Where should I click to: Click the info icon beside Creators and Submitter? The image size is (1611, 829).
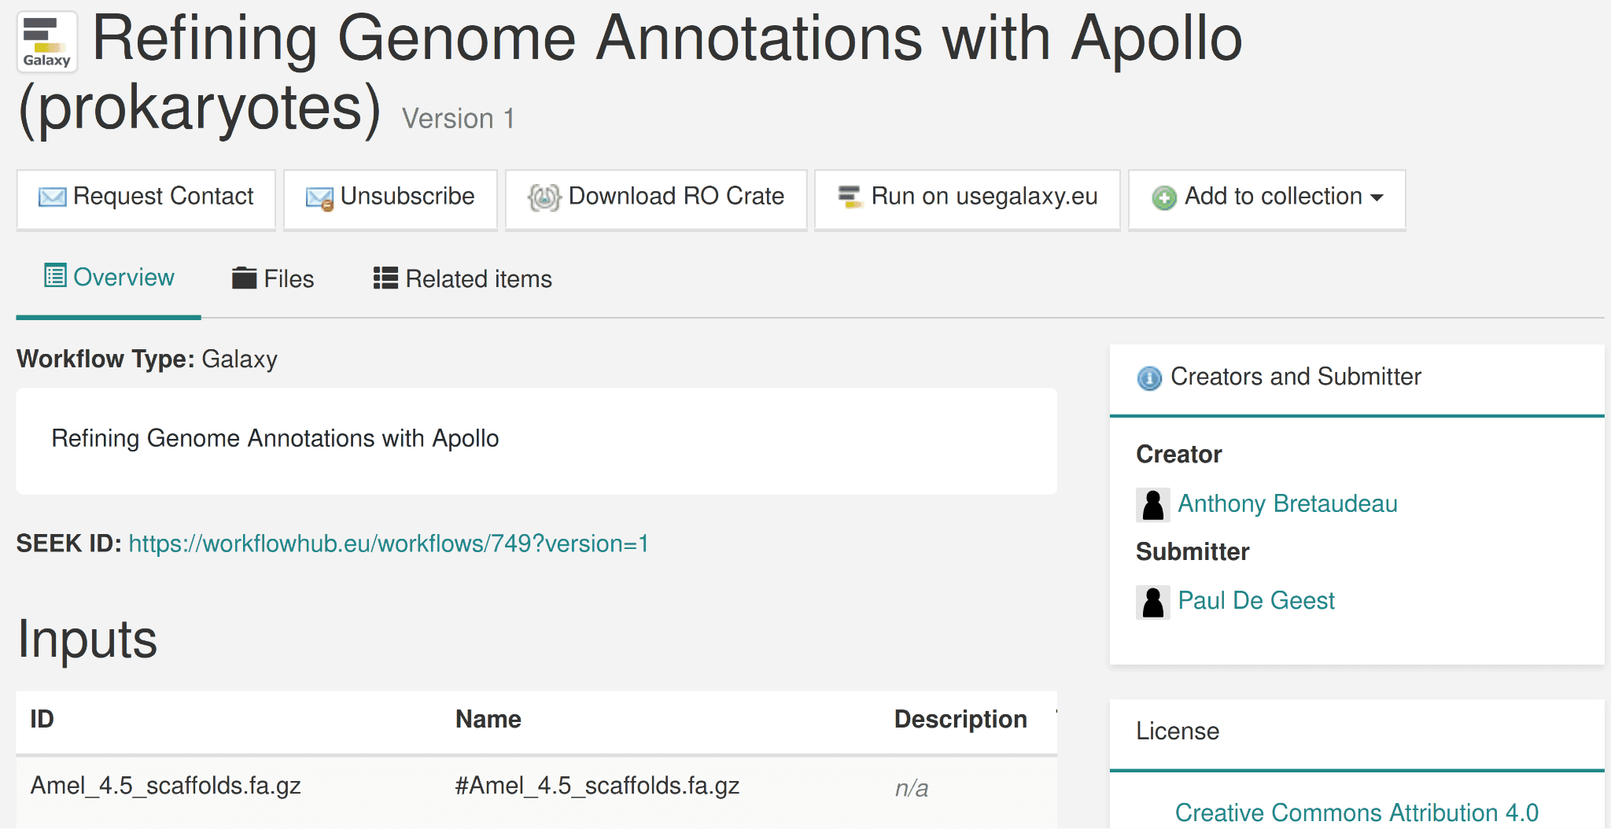[x=1149, y=378]
